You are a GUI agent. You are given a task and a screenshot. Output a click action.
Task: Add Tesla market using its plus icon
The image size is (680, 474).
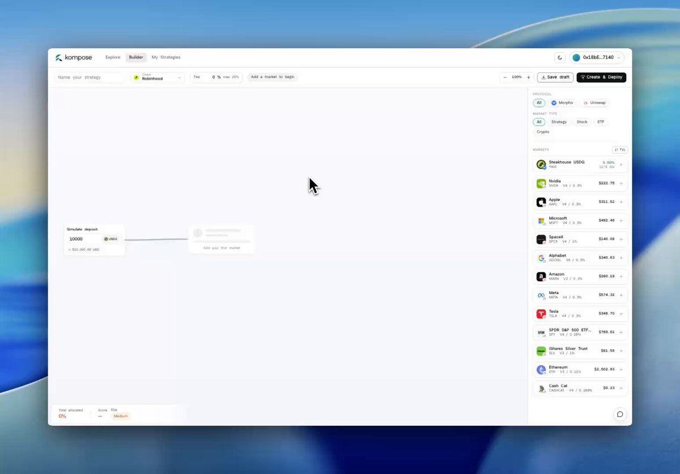pos(621,313)
